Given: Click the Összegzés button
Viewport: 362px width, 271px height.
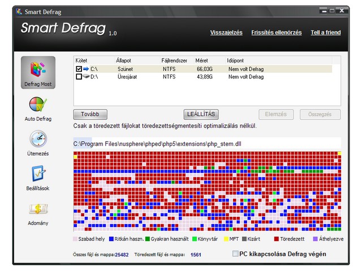Looking at the screenshot, I should click(x=320, y=114).
